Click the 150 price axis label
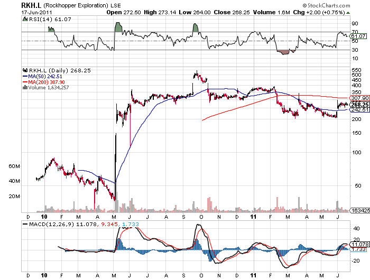Viewport: 370px width, 280px height. coord(356,133)
